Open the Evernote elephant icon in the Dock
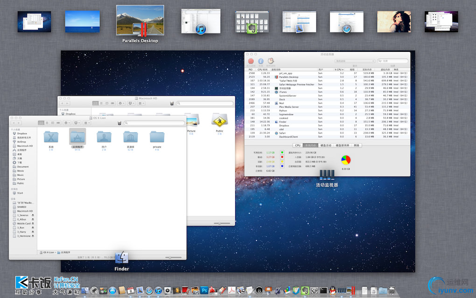The width and height of the screenshot is (476, 298). [305, 291]
